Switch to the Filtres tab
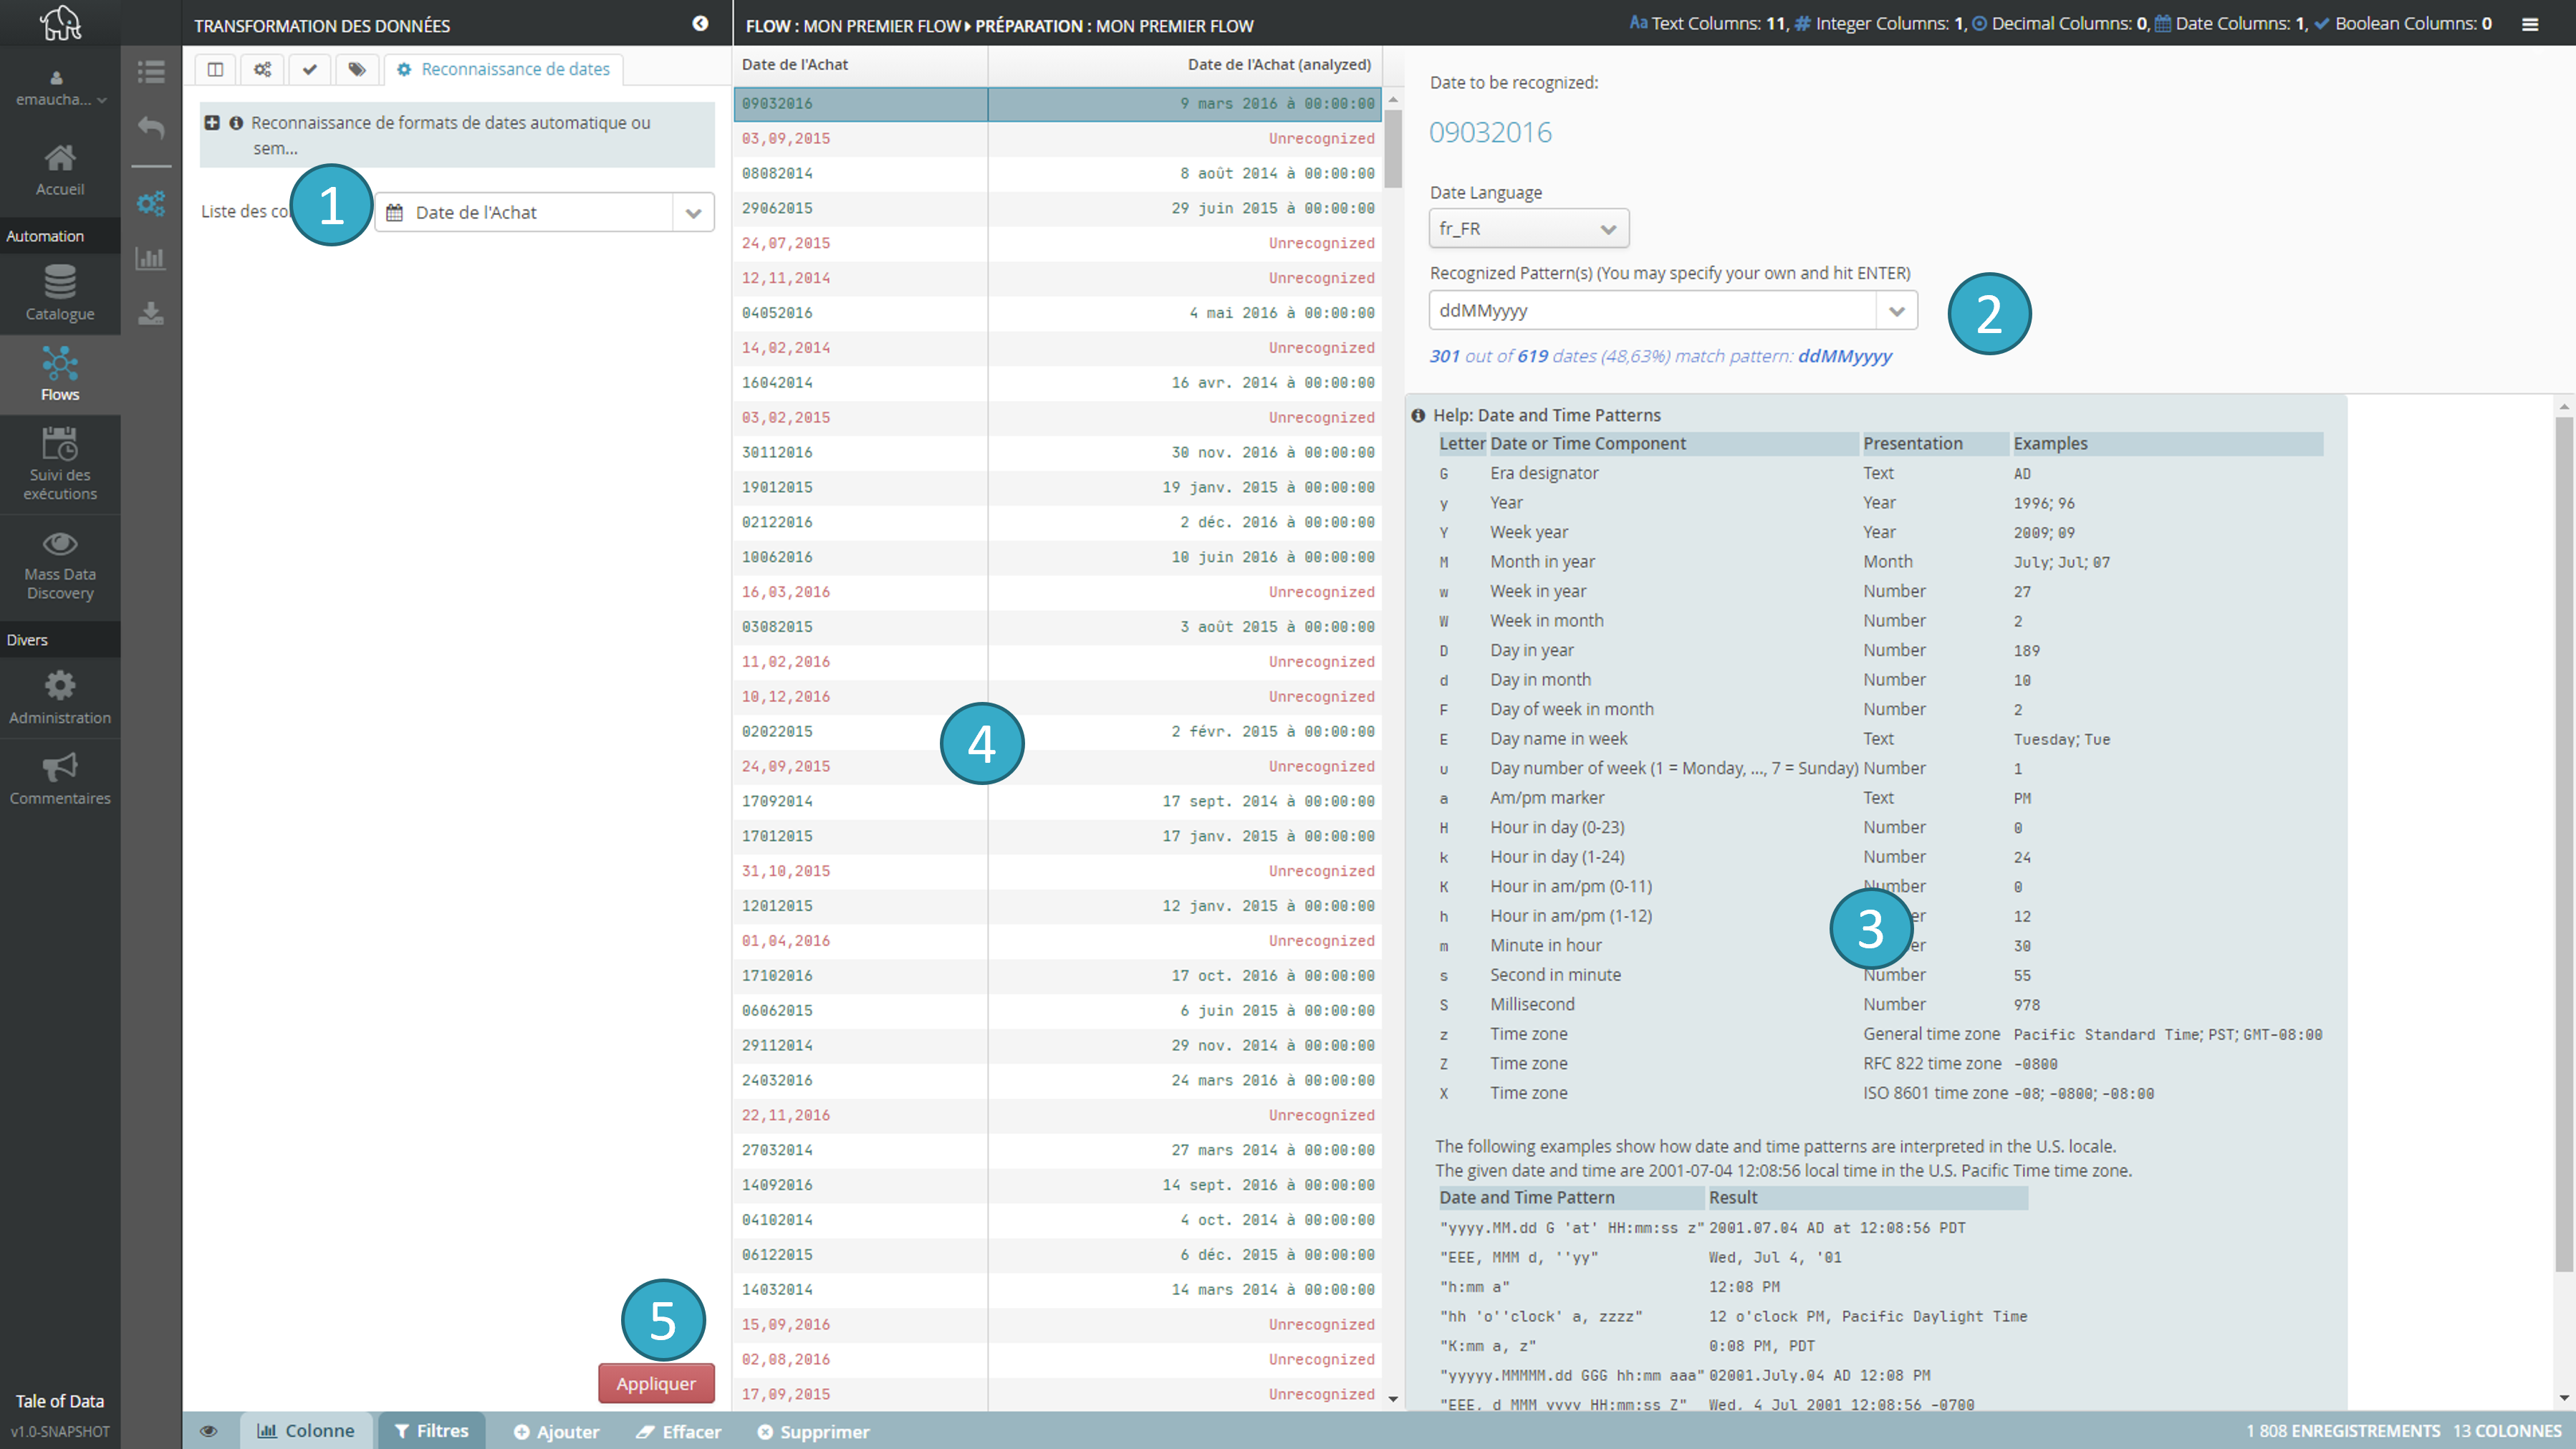The height and width of the screenshot is (1449, 2576). coord(432,1431)
